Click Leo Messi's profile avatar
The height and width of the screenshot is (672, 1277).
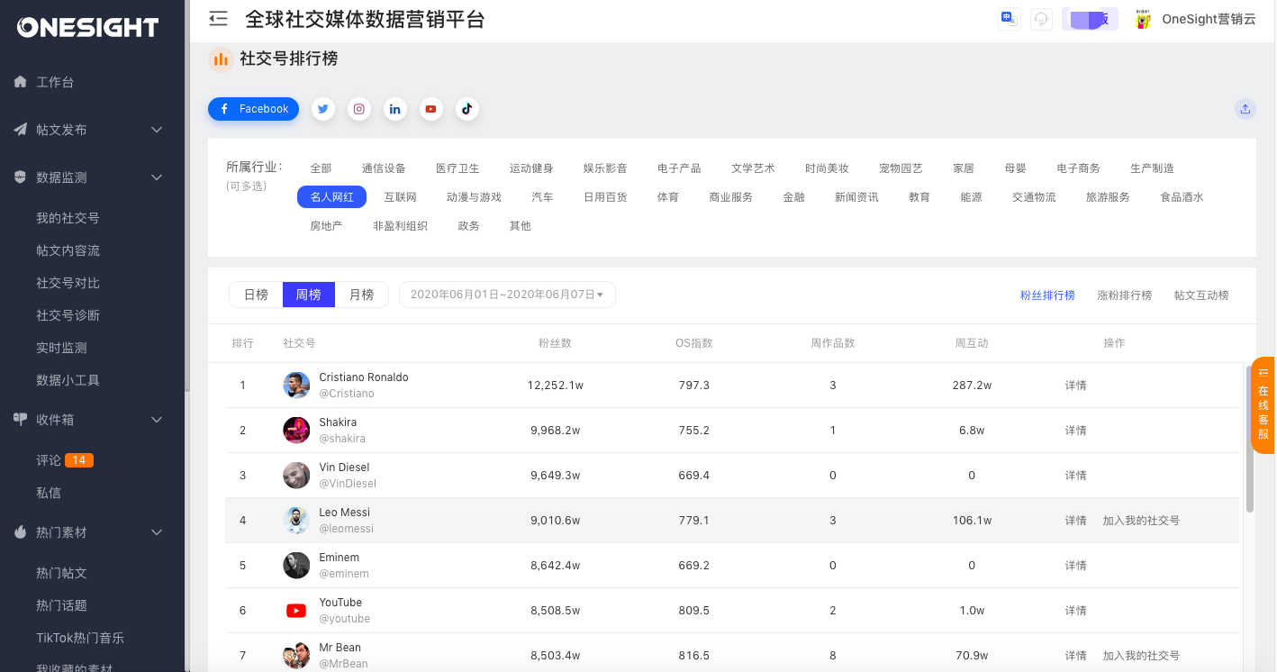pyautogui.click(x=296, y=521)
